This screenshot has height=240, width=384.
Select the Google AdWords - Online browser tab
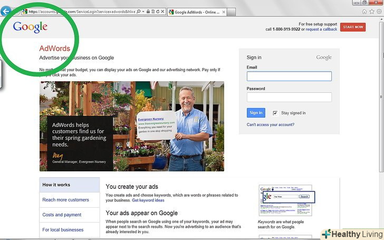pyautogui.click(x=197, y=12)
